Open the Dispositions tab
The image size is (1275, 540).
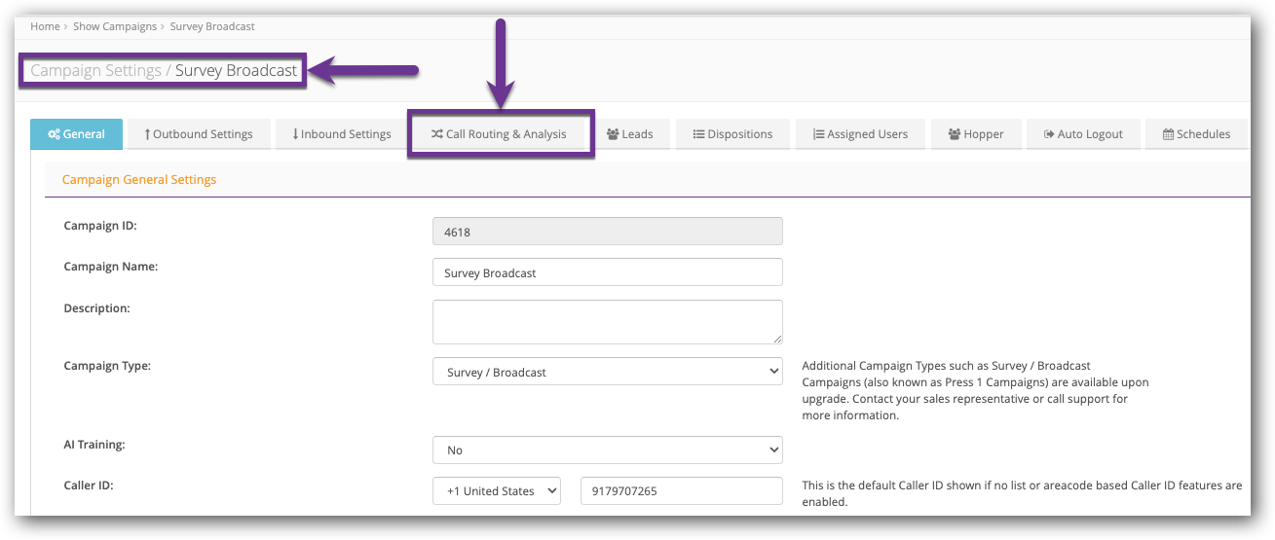pos(732,134)
